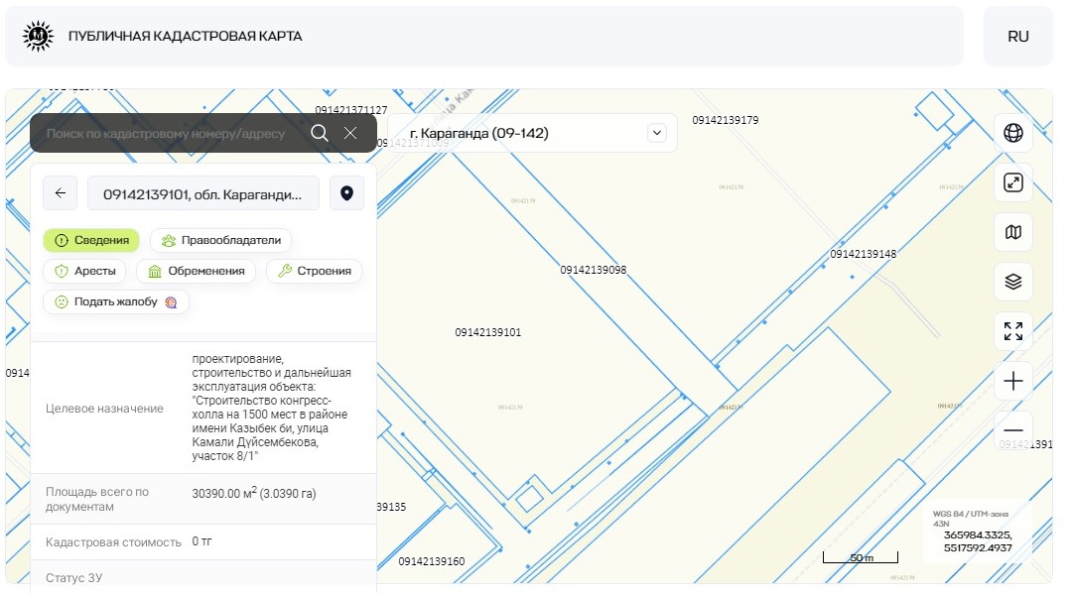This screenshot has height=596, width=1073.
Task: Click the Публичная кадастровая карта logo
Action: pyautogui.click(x=38, y=37)
